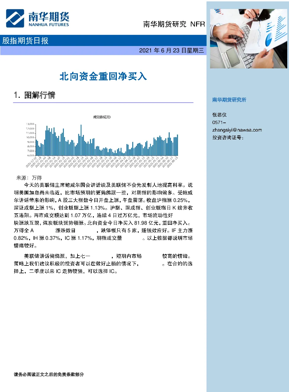The image size is (289, 392).
Task: Click the header text 南华期货研究 NFR
Action: [174, 24]
